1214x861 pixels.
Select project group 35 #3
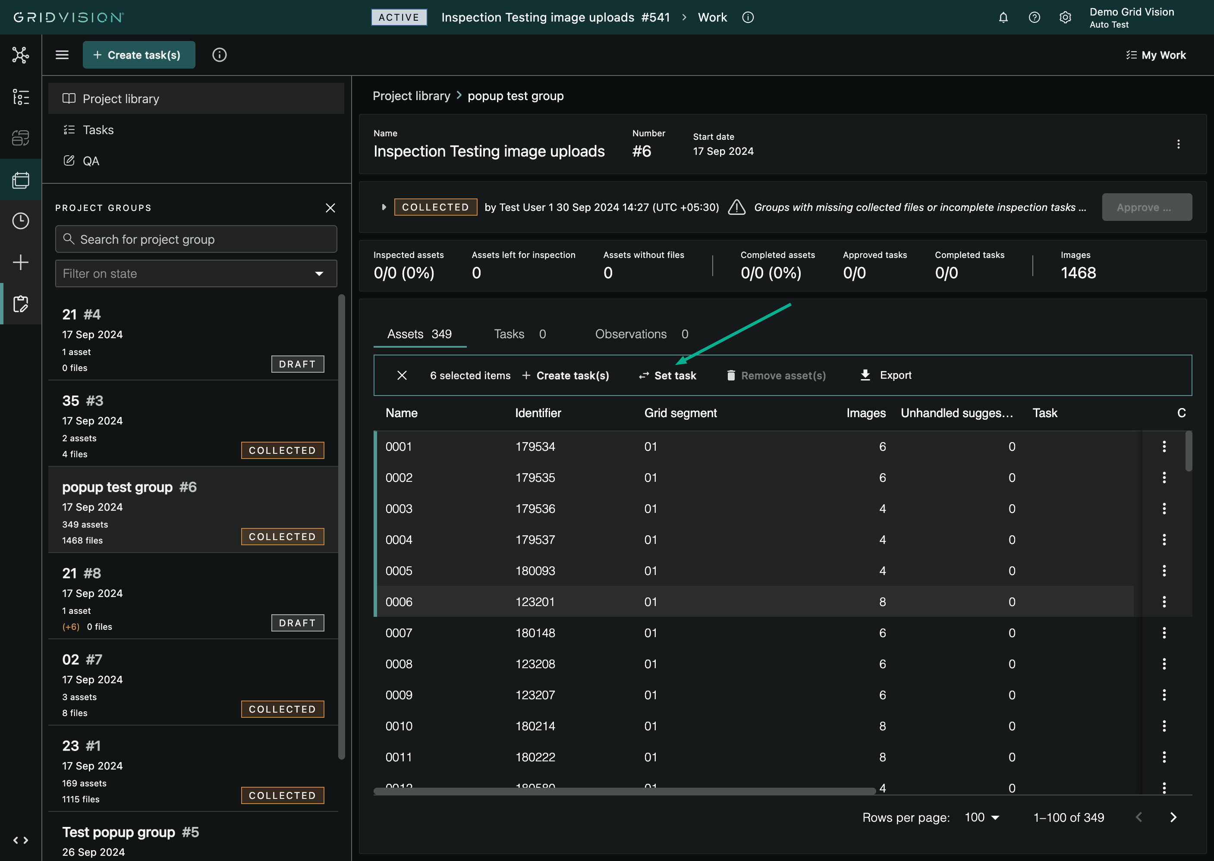(x=193, y=424)
